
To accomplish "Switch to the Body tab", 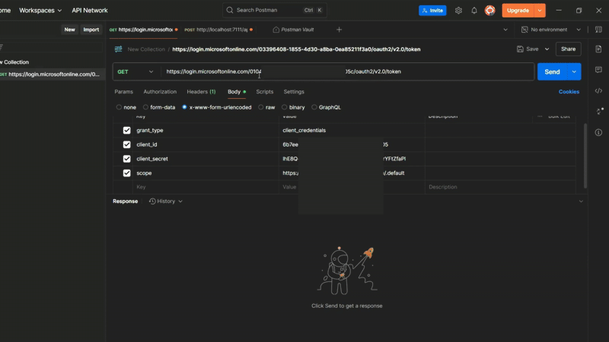I will [237, 92].
